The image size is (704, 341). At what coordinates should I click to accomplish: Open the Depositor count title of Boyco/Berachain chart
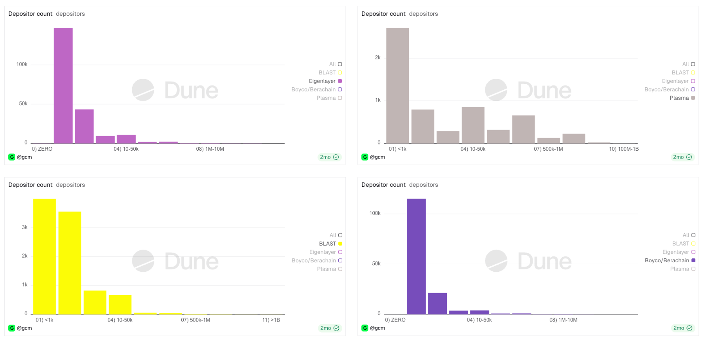point(383,185)
